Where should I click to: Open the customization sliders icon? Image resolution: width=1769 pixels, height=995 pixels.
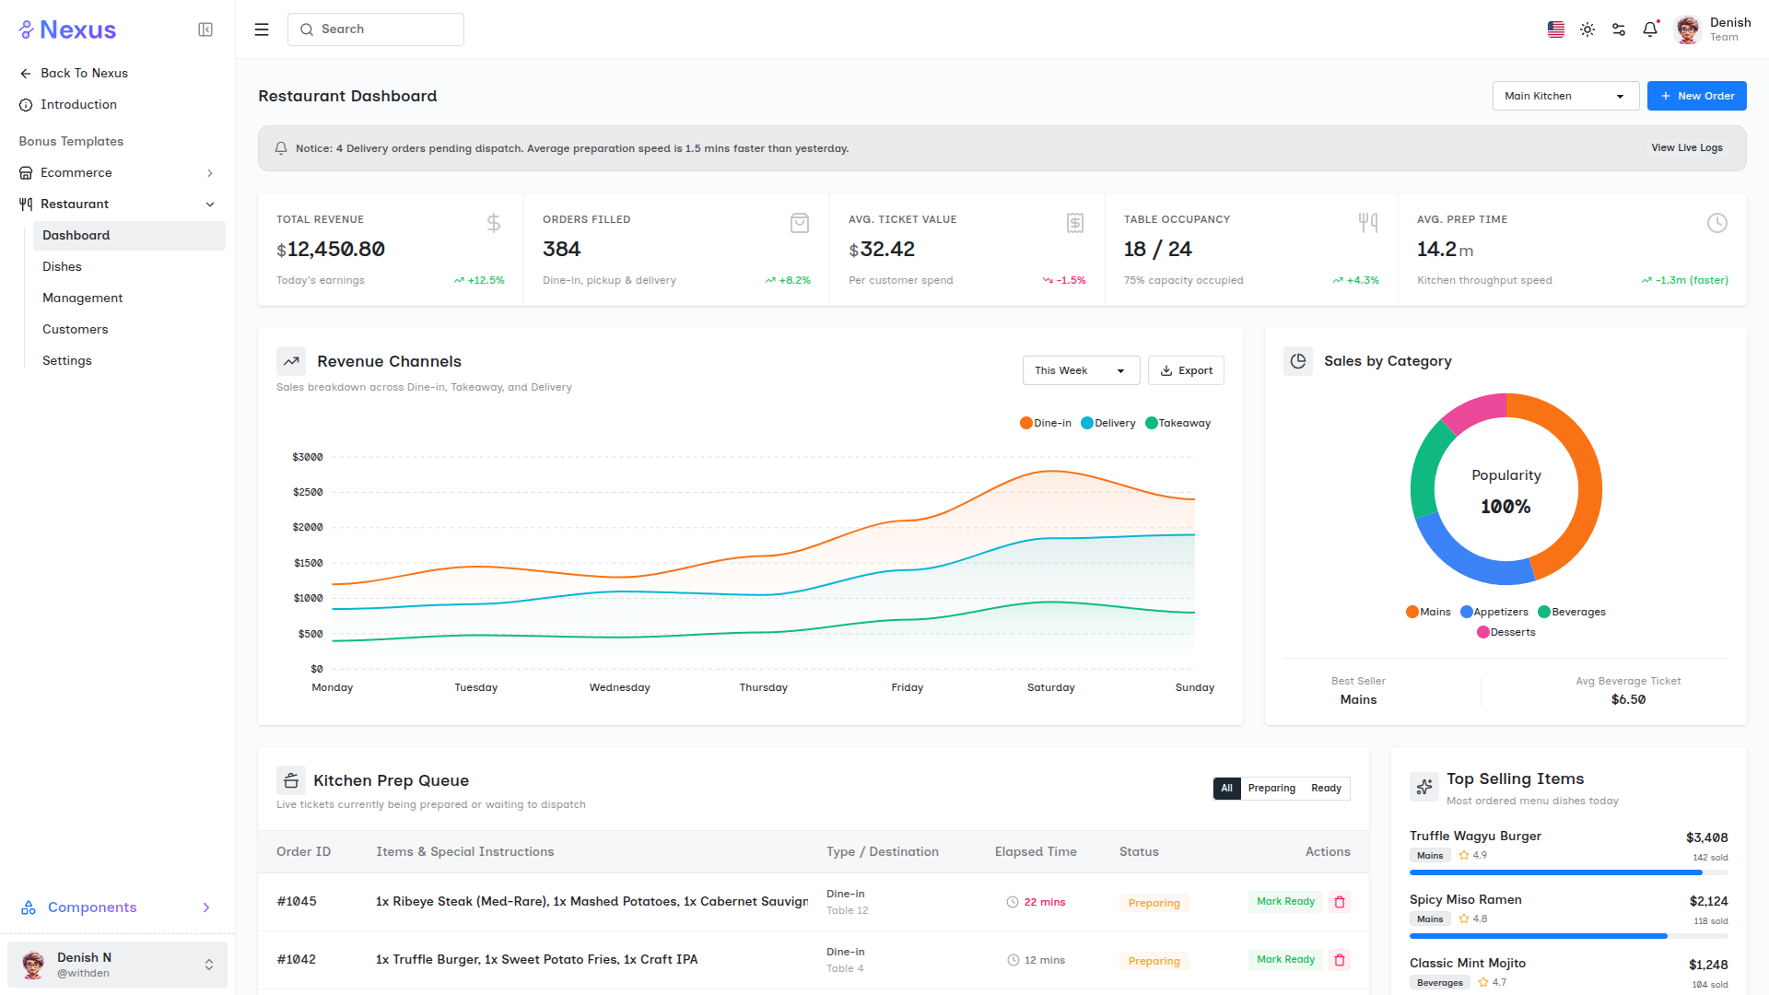[1619, 29]
